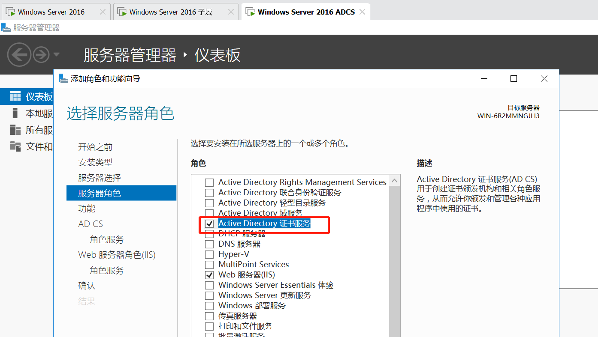The height and width of the screenshot is (337, 598).
Task: Switch to the Windows Server 2016 VM tab
Action: (x=56, y=12)
